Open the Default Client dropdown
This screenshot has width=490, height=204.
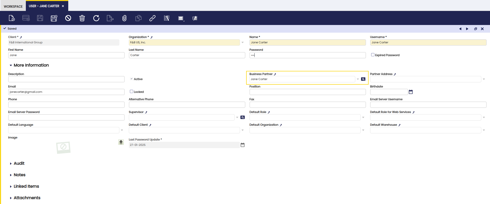click(x=243, y=130)
